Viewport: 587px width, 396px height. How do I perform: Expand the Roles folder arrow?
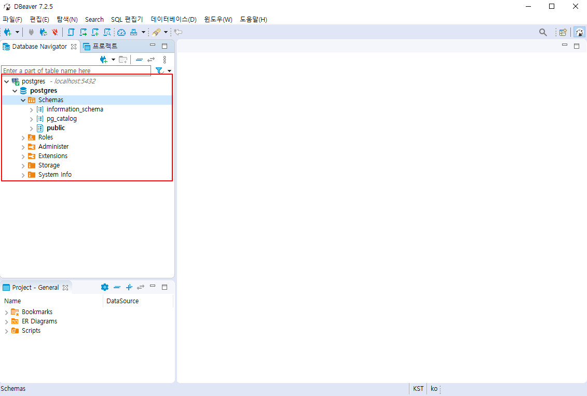[x=23, y=137]
